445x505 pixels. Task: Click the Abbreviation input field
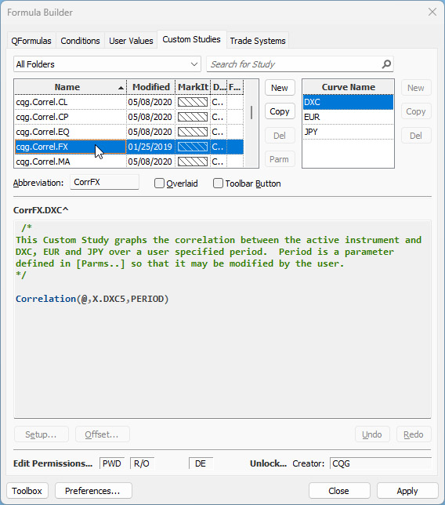tap(104, 182)
